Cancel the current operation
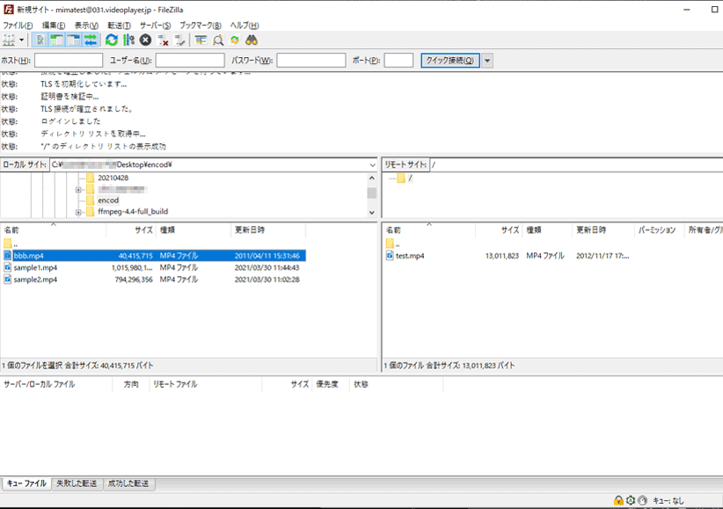The image size is (723, 509). pyautogui.click(x=145, y=40)
